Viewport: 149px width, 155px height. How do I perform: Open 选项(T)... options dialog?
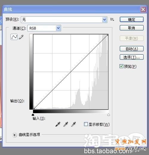132,57
